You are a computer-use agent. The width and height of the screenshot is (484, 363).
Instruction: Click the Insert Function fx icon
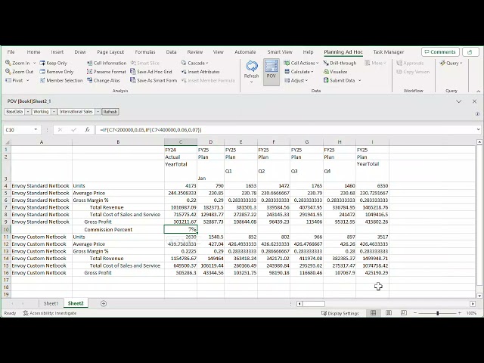[x=88, y=129]
